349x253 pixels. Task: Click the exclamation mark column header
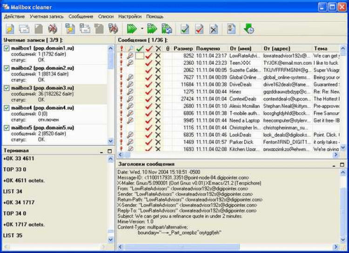click(x=121, y=48)
